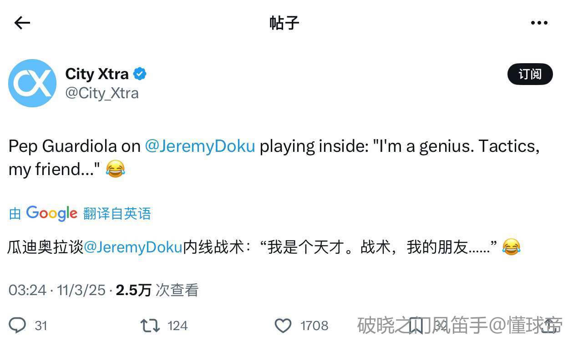The image size is (568, 341).
Task: Bookmark the post with bookmark icon
Action: 415,326
